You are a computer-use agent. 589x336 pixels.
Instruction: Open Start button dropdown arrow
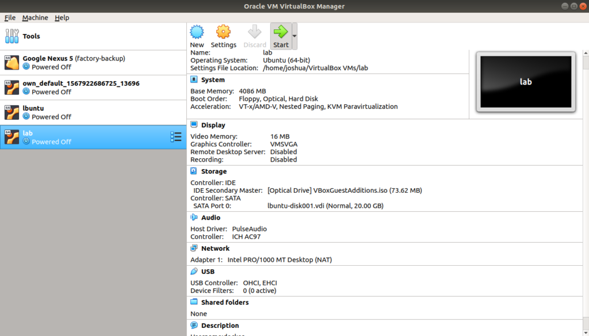[x=294, y=36]
